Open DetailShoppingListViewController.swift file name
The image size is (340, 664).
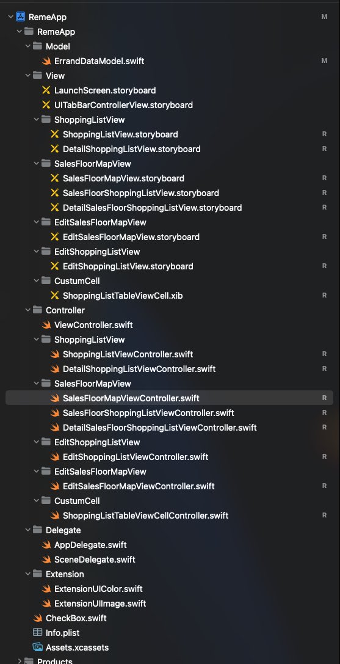[139, 369]
